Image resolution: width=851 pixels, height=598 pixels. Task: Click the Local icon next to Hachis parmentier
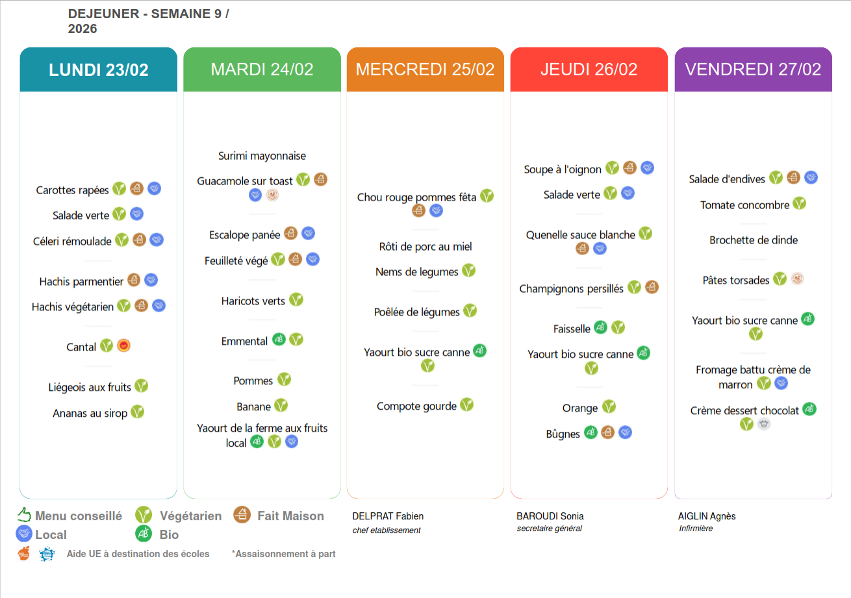pos(151,280)
